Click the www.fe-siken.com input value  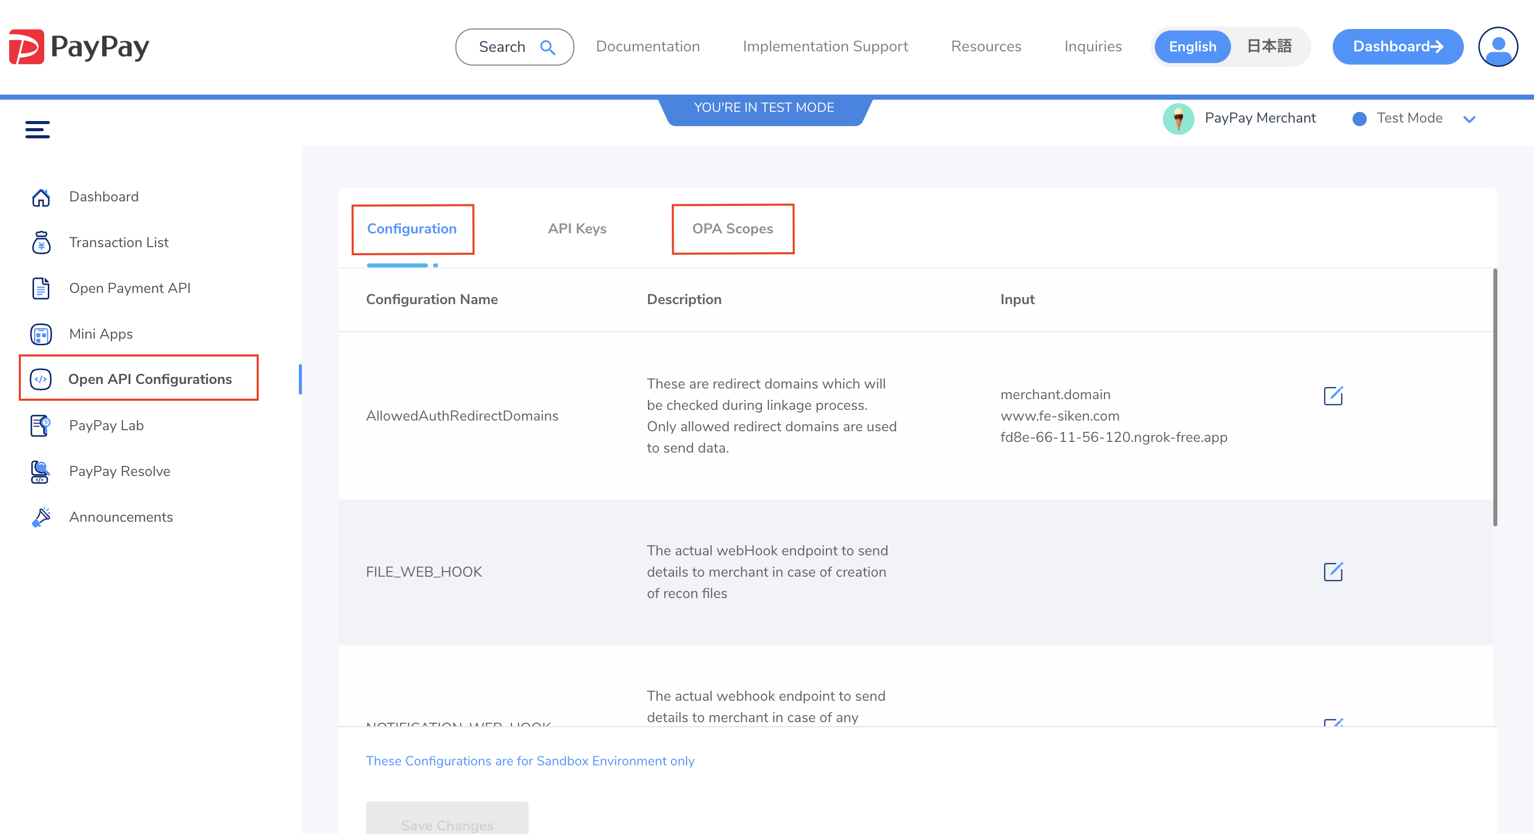pos(1060,416)
